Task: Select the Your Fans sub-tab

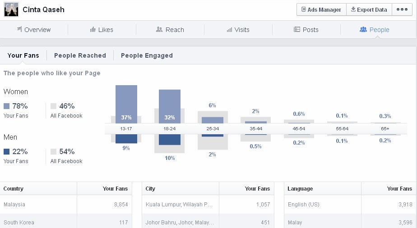Action: coord(23,55)
